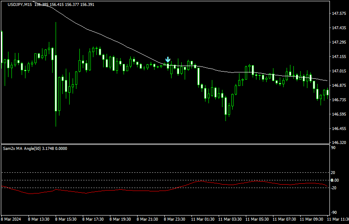Click the -90 label on indicator scale
The height and width of the screenshot is (224, 349).
[x=334, y=213]
